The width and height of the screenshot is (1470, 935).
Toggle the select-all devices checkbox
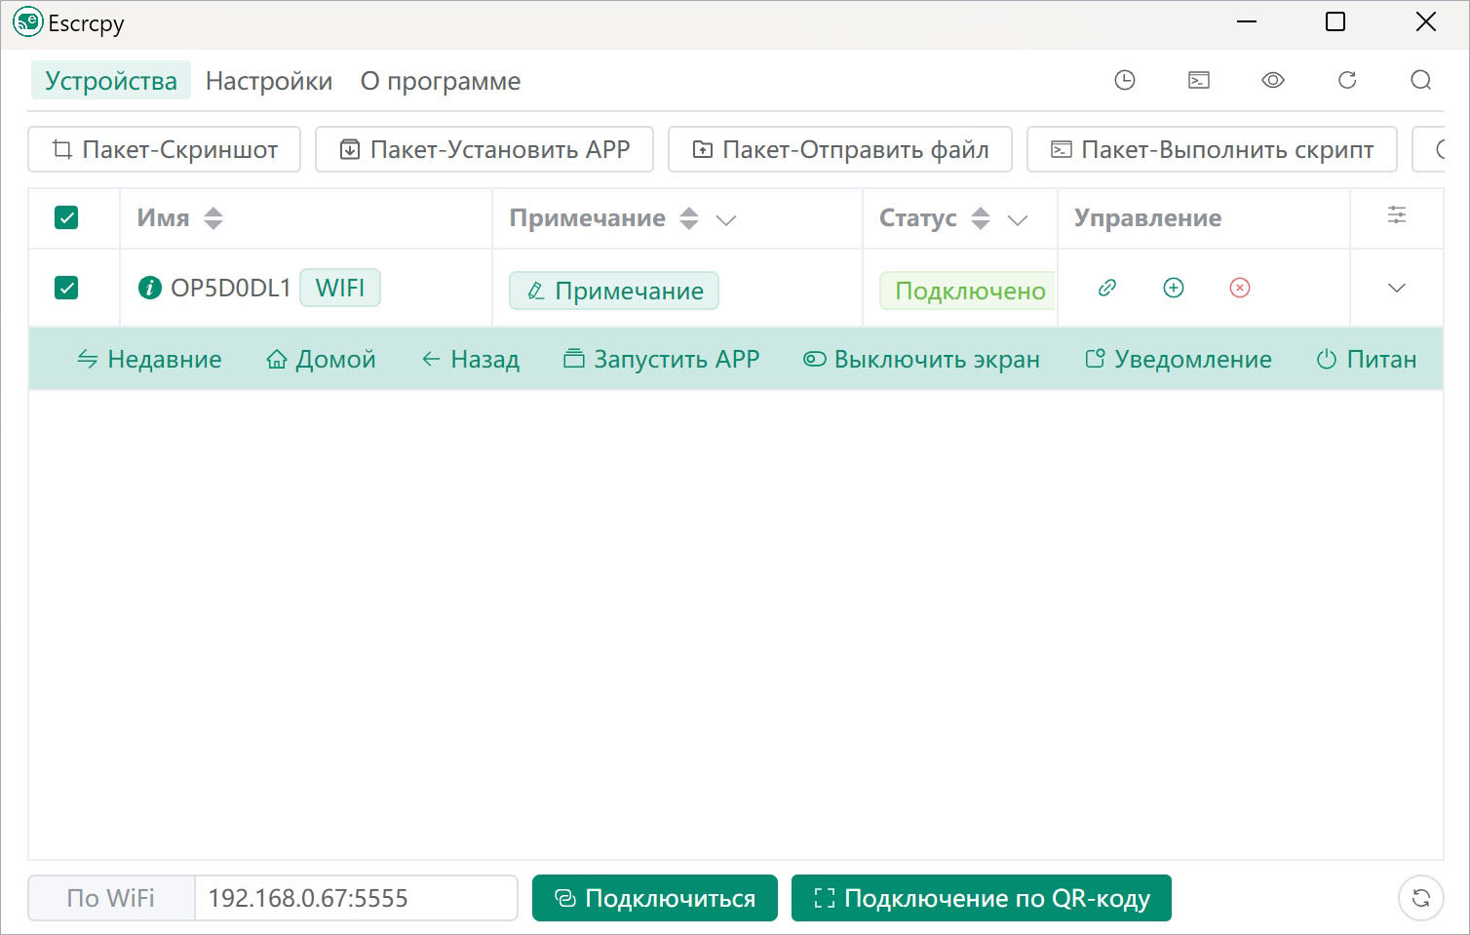[66, 217]
